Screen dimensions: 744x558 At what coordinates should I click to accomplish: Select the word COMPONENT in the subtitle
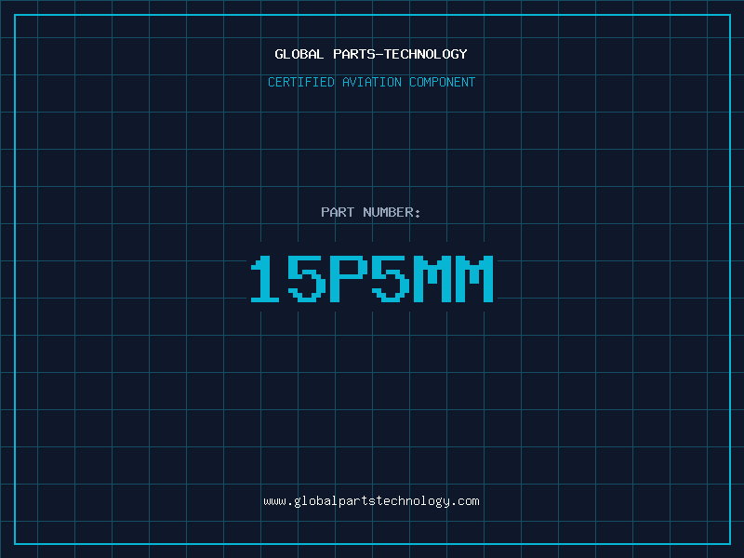click(x=443, y=82)
